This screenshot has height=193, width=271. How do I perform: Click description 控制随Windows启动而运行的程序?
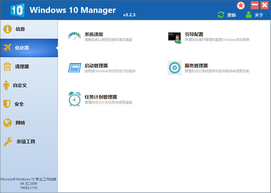pos(110,71)
